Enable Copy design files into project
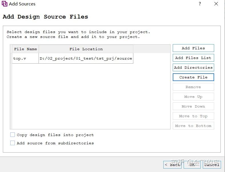This screenshot has height=172, width=225. (x=13, y=135)
